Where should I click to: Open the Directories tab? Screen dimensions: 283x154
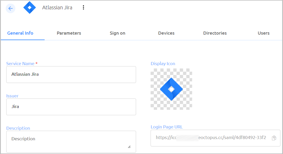215,33
